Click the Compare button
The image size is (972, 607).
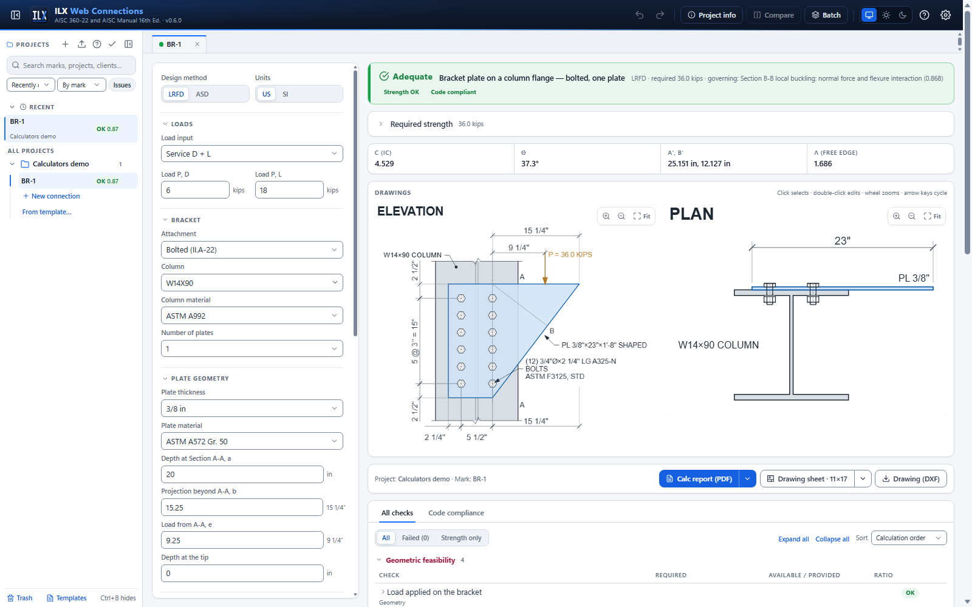pos(773,15)
